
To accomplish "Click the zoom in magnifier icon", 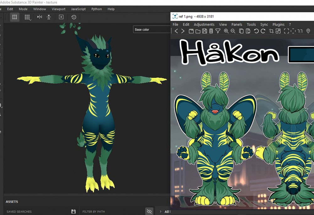I will click(226, 31).
